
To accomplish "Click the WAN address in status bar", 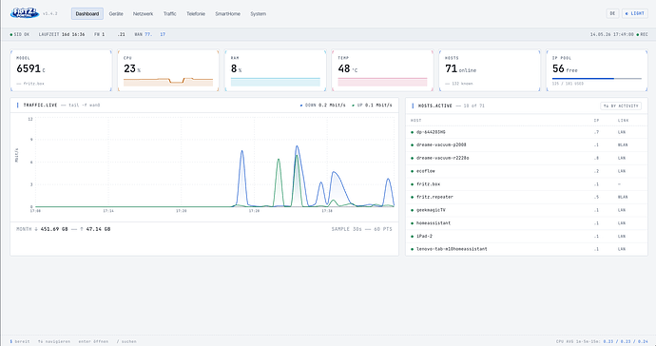I will click(150, 34).
